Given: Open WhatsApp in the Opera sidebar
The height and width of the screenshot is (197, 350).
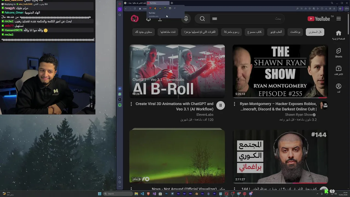Looking at the screenshot, I should (120, 94).
